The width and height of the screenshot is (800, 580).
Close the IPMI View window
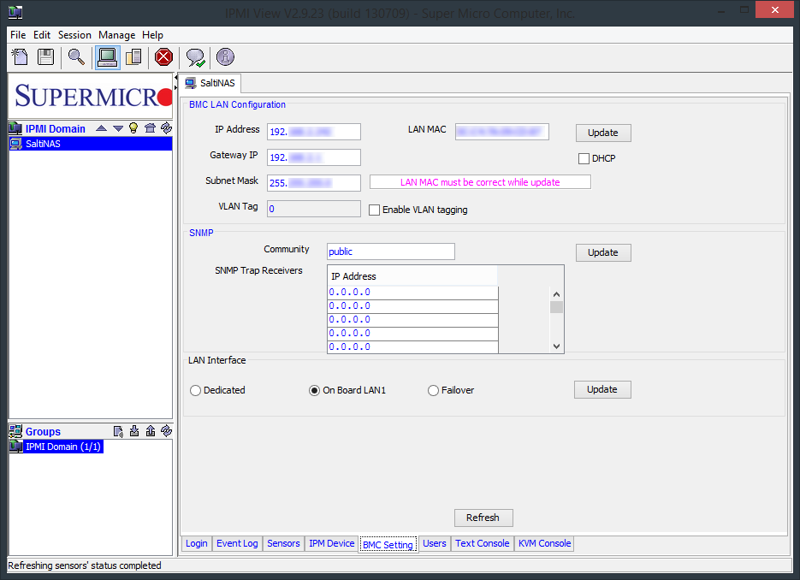[774, 9]
